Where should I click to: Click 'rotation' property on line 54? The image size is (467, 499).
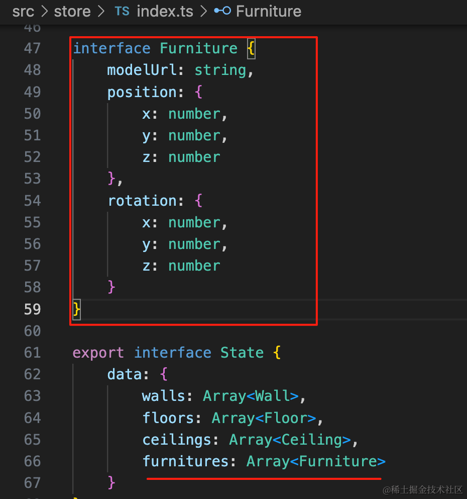click(142, 201)
